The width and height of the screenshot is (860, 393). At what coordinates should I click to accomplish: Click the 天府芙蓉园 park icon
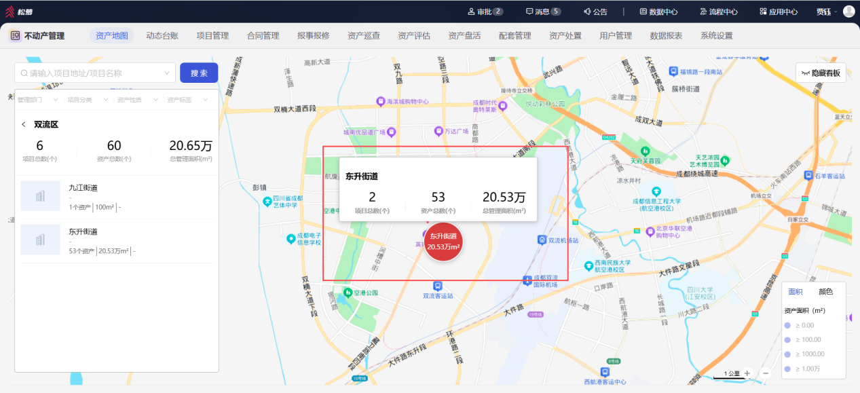(646, 150)
